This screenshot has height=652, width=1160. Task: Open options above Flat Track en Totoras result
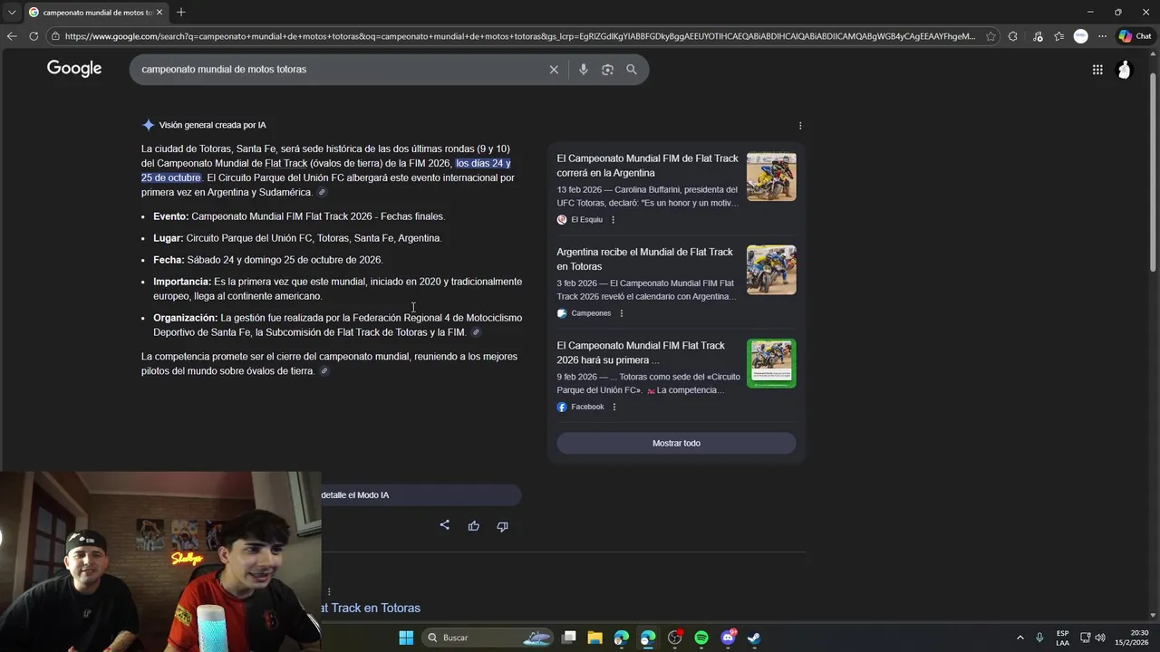(x=329, y=591)
